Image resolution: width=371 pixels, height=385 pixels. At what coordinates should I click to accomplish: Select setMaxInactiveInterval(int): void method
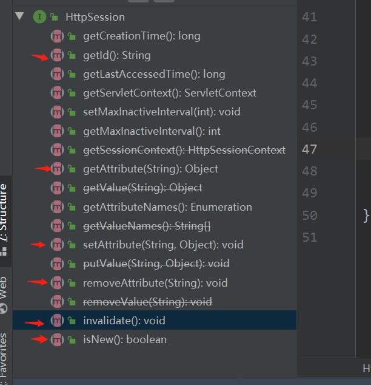162,112
